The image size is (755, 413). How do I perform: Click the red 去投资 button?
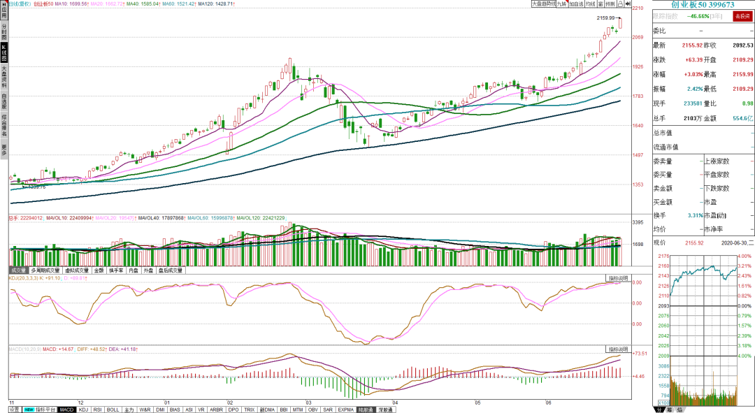742,16
